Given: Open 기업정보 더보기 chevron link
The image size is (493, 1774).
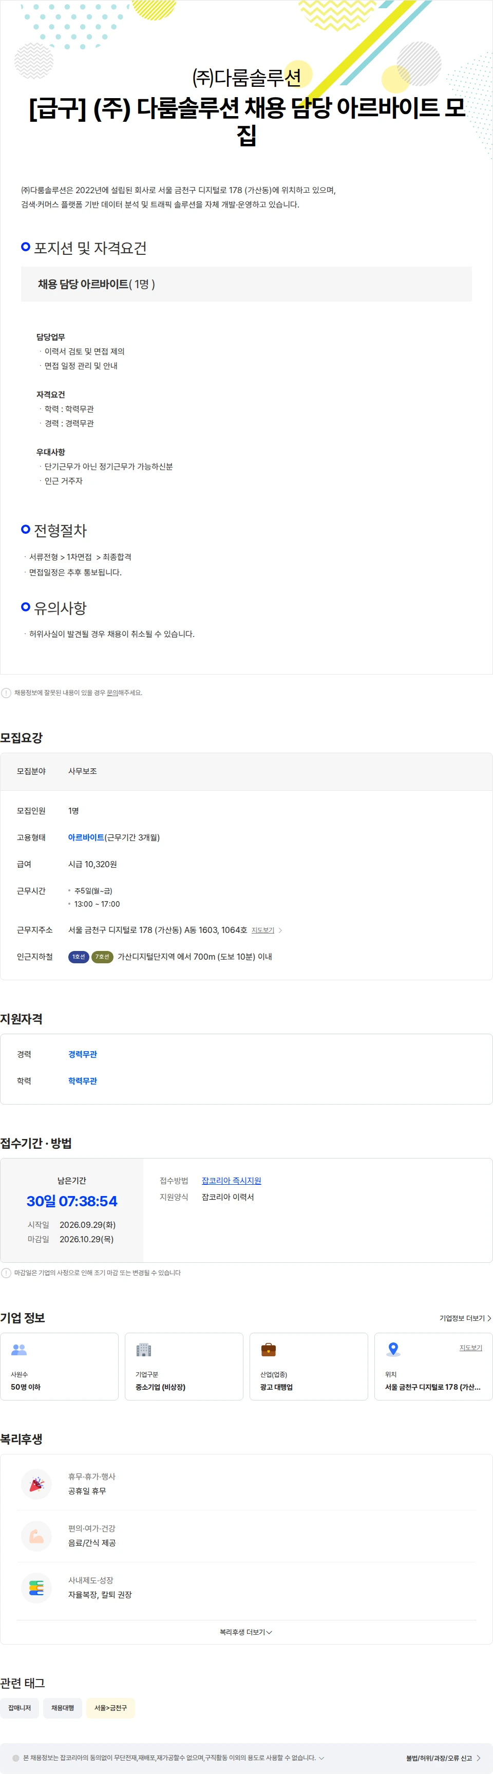Looking at the screenshot, I should (465, 1318).
